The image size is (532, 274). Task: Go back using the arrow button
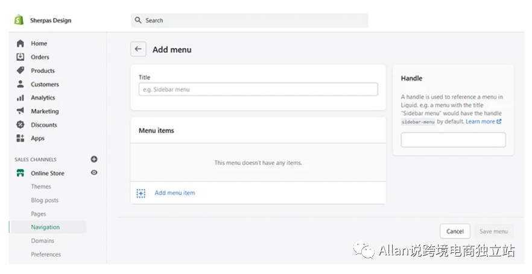click(x=138, y=49)
